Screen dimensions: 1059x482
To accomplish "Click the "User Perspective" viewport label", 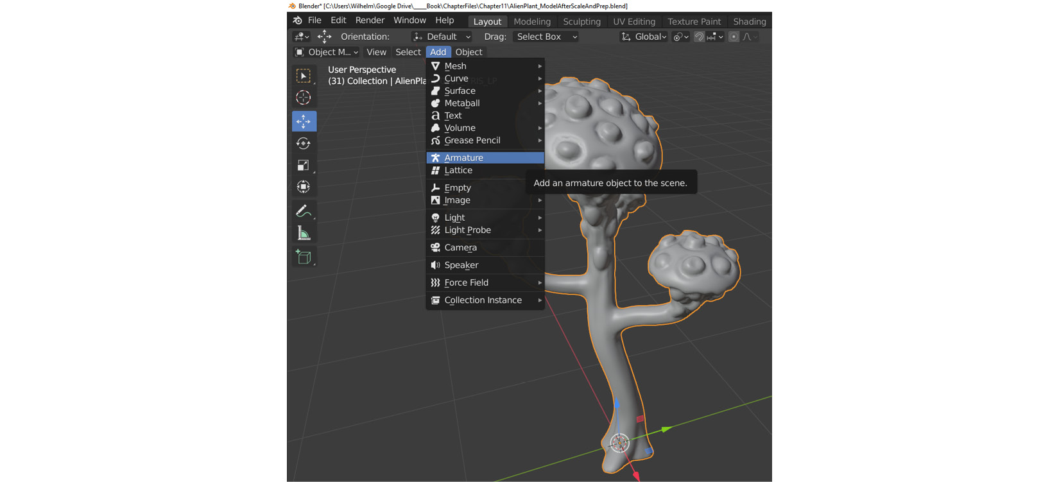I will (362, 69).
